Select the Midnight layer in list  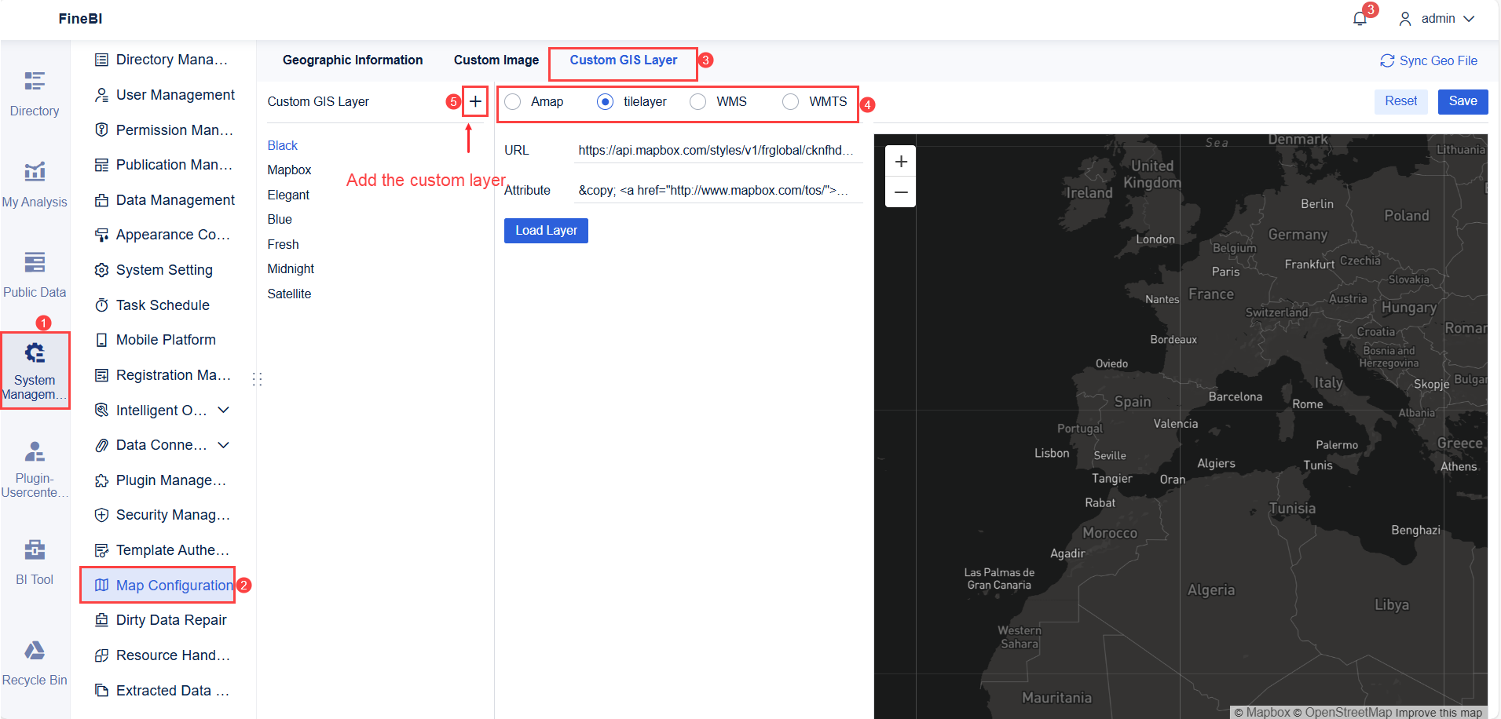pyautogui.click(x=291, y=268)
